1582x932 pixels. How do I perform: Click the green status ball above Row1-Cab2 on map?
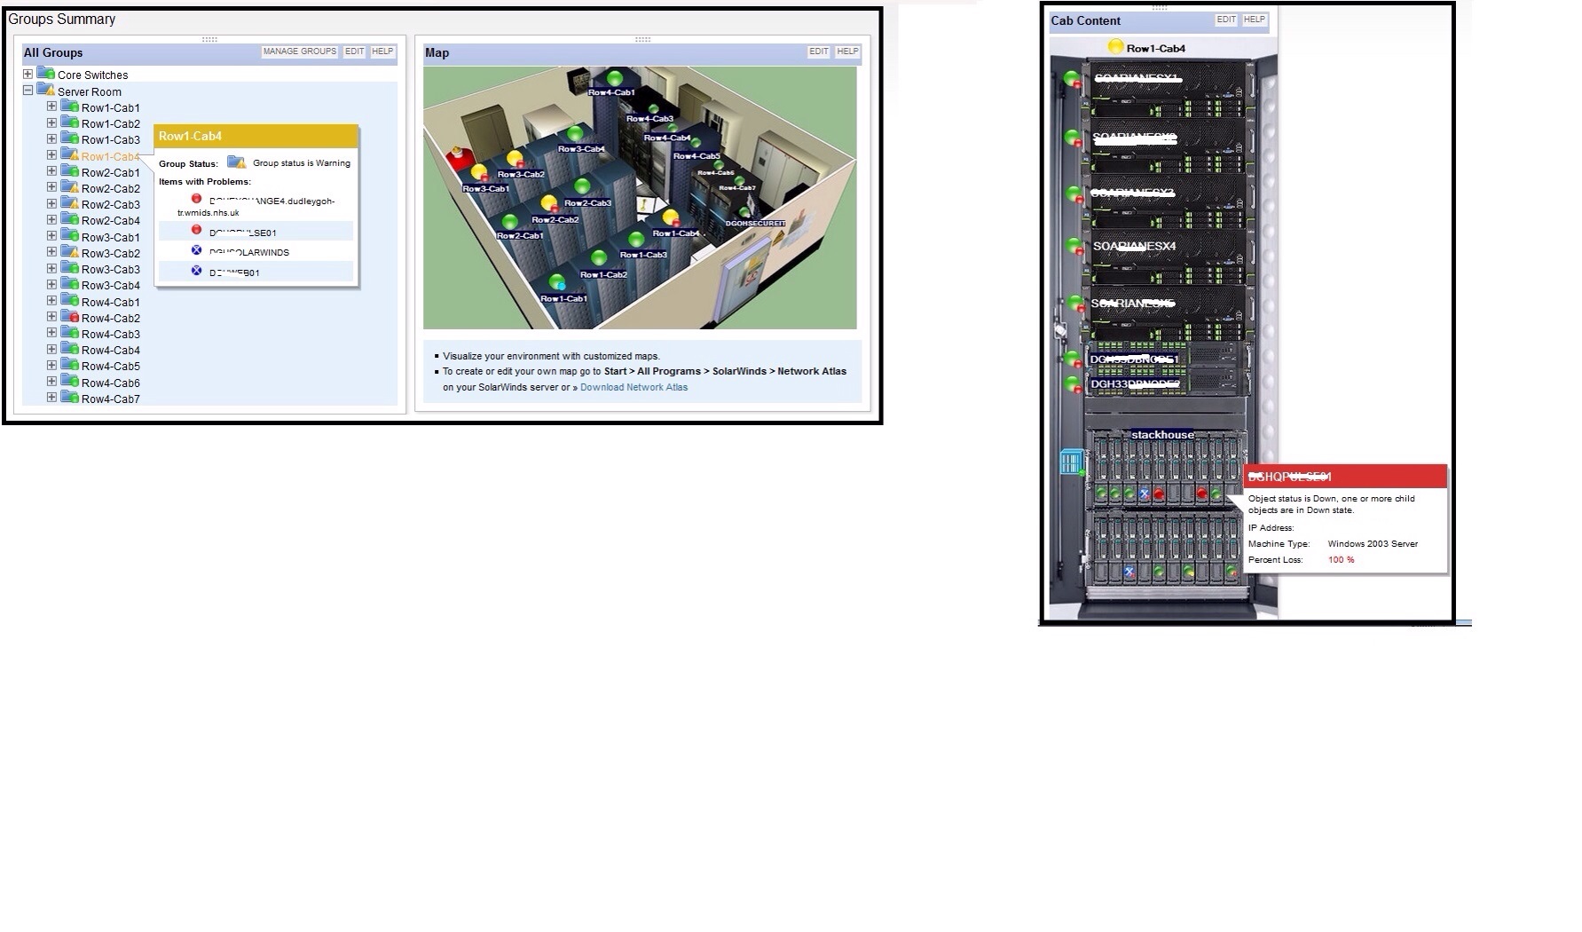click(x=599, y=258)
